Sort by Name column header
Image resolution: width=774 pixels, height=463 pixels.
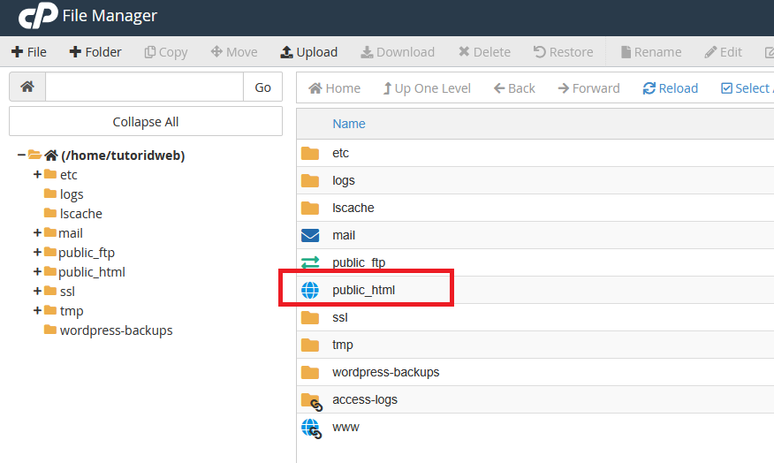point(348,124)
